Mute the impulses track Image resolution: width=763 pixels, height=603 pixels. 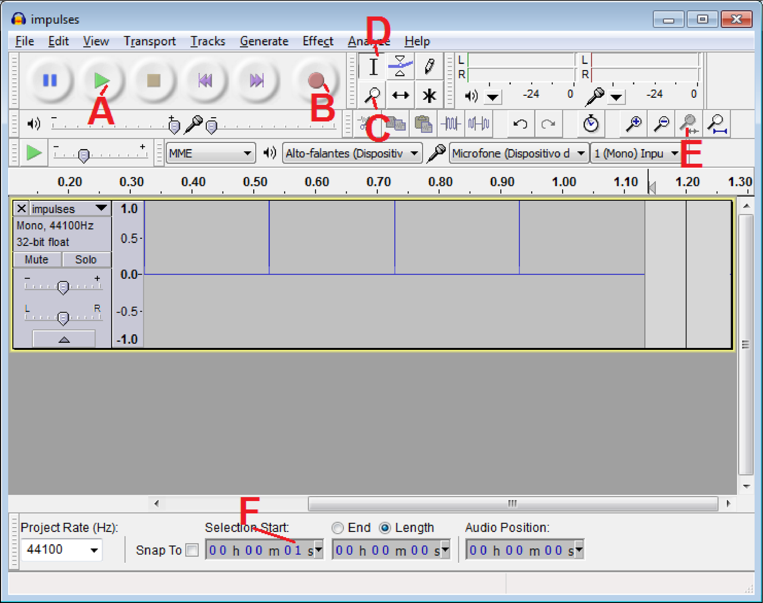click(37, 260)
